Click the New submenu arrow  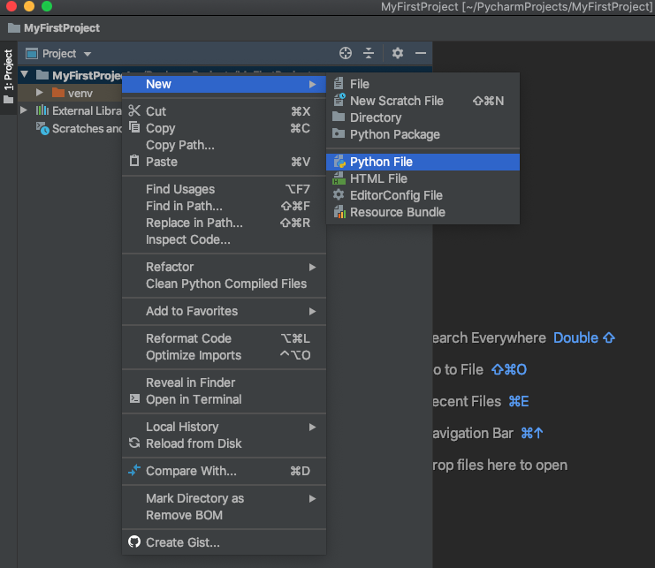312,84
